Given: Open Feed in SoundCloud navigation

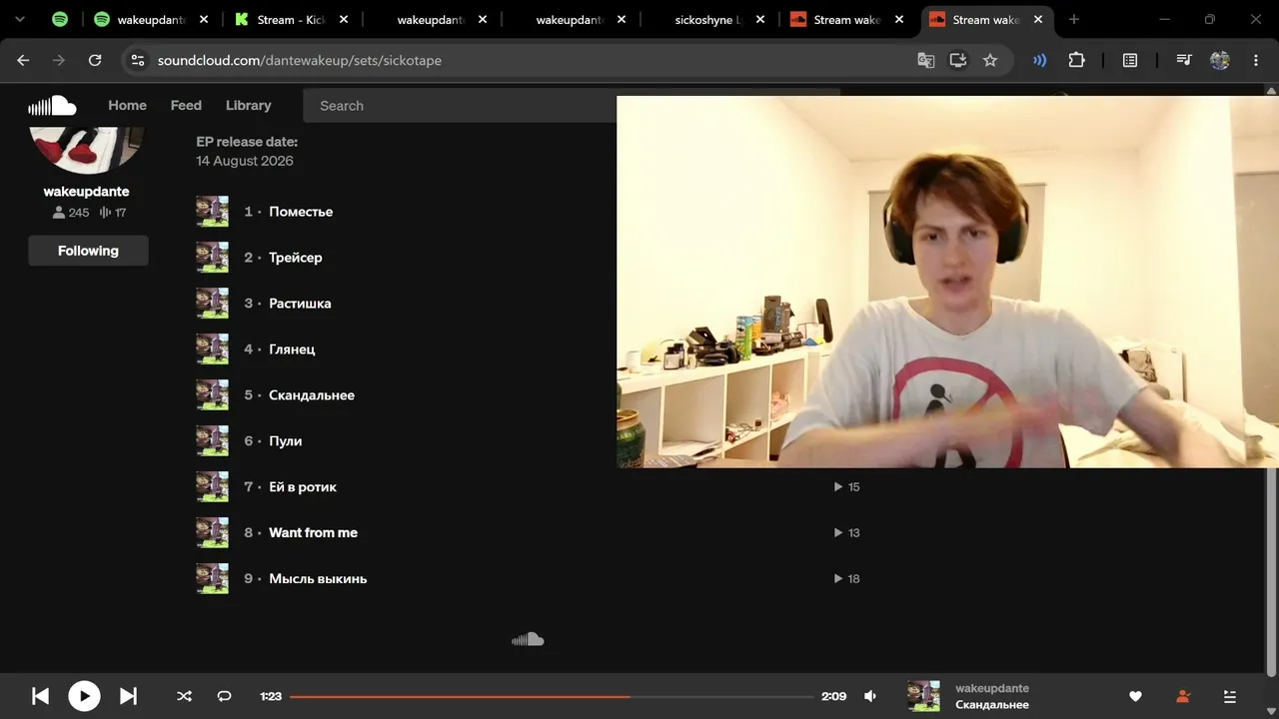Looking at the screenshot, I should 186,105.
